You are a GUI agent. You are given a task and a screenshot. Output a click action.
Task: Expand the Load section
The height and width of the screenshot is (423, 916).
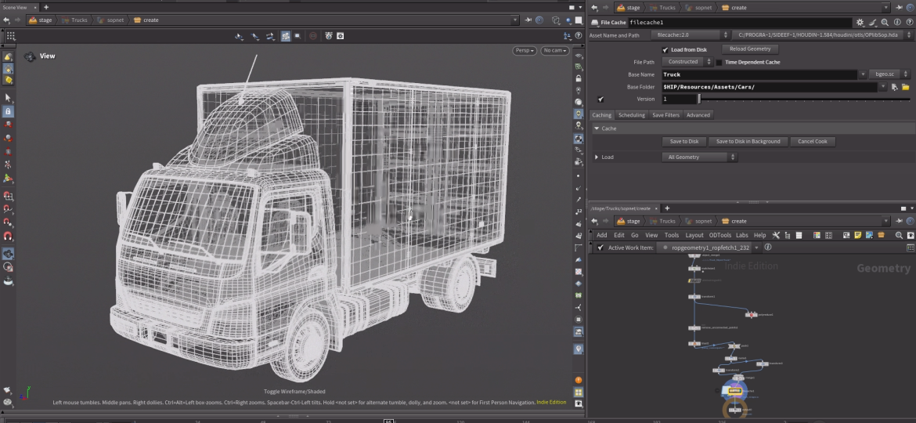pos(597,157)
